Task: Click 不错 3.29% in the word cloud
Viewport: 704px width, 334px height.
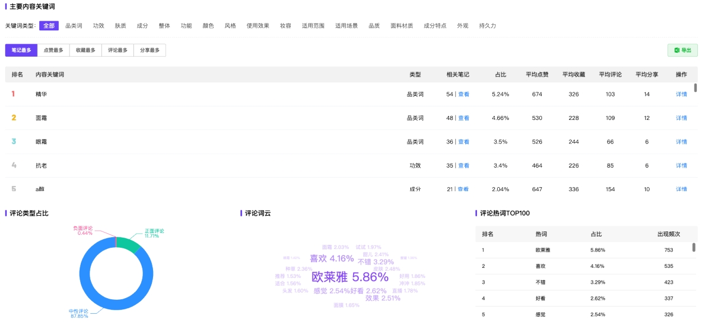Action: point(376,262)
